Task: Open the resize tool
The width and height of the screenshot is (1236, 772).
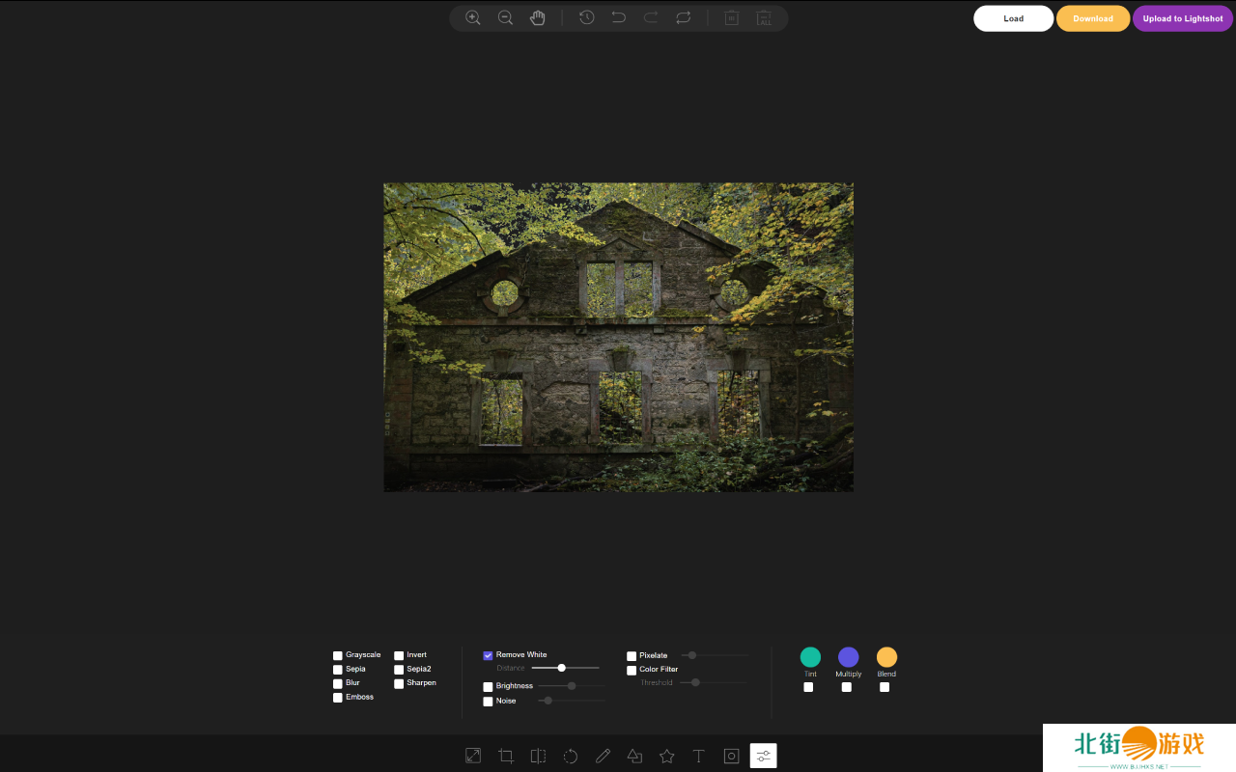Action: pyautogui.click(x=473, y=756)
